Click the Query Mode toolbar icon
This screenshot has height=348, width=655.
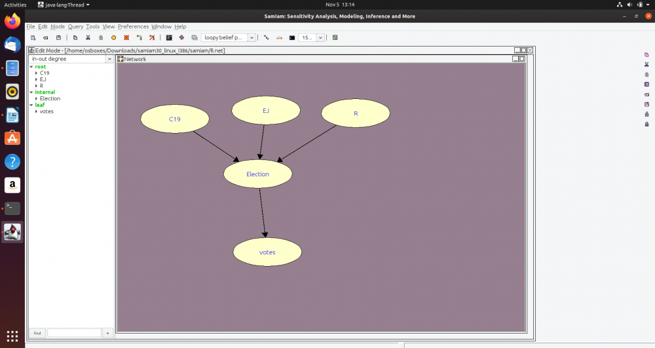pos(169,38)
